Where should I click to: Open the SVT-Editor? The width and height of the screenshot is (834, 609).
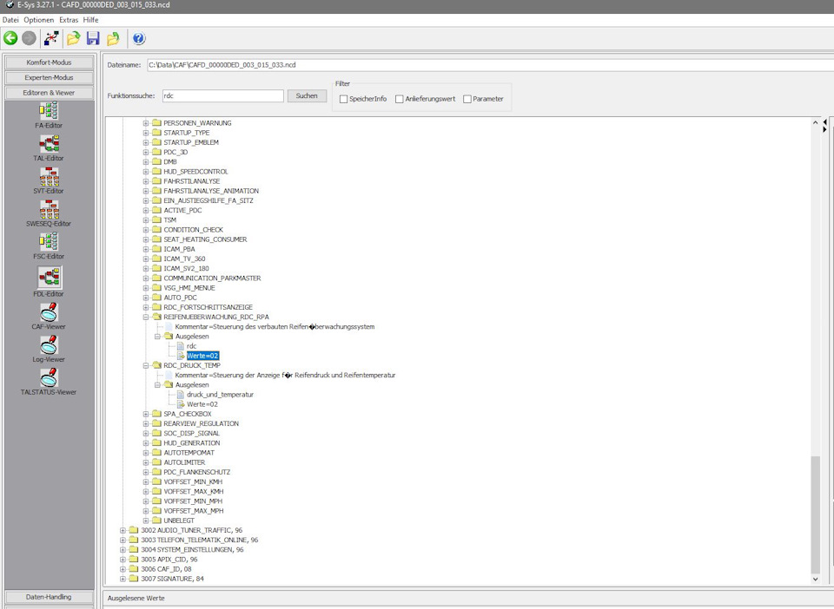point(49,181)
